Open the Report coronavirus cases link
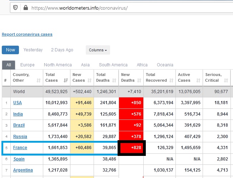Viewport: 233px width, 178px height. 27,34
